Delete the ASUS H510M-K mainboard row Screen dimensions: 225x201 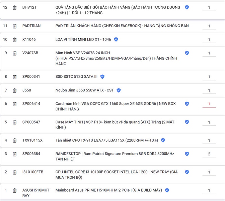click(15, 191)
